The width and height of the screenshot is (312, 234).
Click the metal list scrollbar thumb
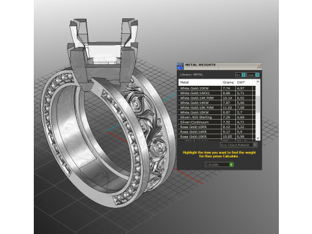pos(257,104)
